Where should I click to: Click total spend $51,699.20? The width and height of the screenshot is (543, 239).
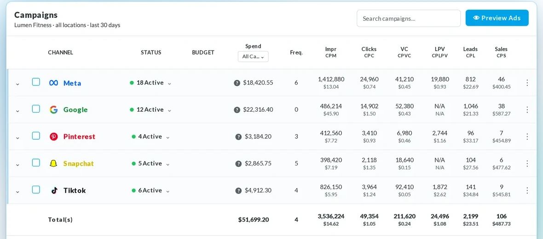point(254,220)
